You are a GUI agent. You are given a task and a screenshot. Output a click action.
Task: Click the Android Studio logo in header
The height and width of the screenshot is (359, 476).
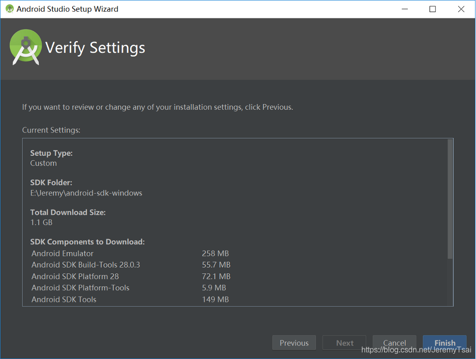click(x=26, y=47)
